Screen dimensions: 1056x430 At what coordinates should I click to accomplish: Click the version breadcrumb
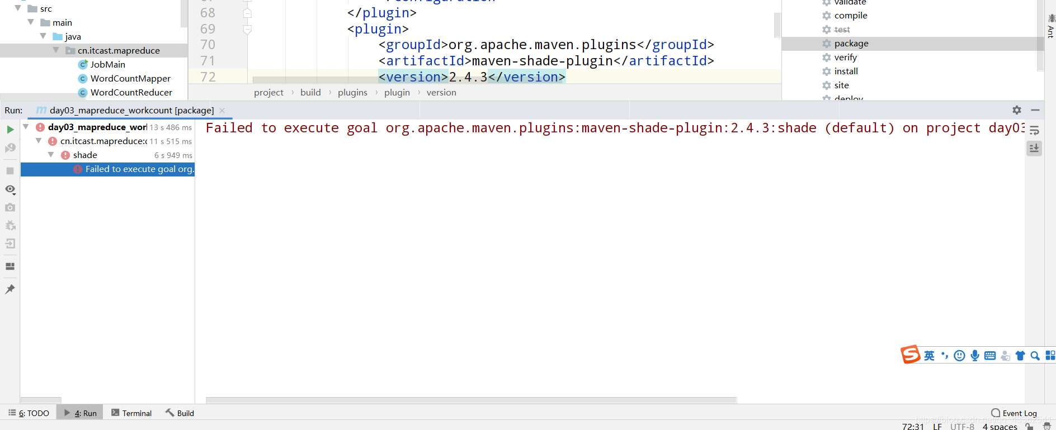pos(441,93)
